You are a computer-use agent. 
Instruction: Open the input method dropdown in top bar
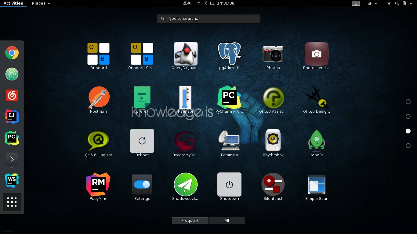372,3
